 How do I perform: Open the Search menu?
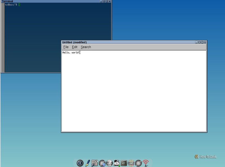[86, 47]
